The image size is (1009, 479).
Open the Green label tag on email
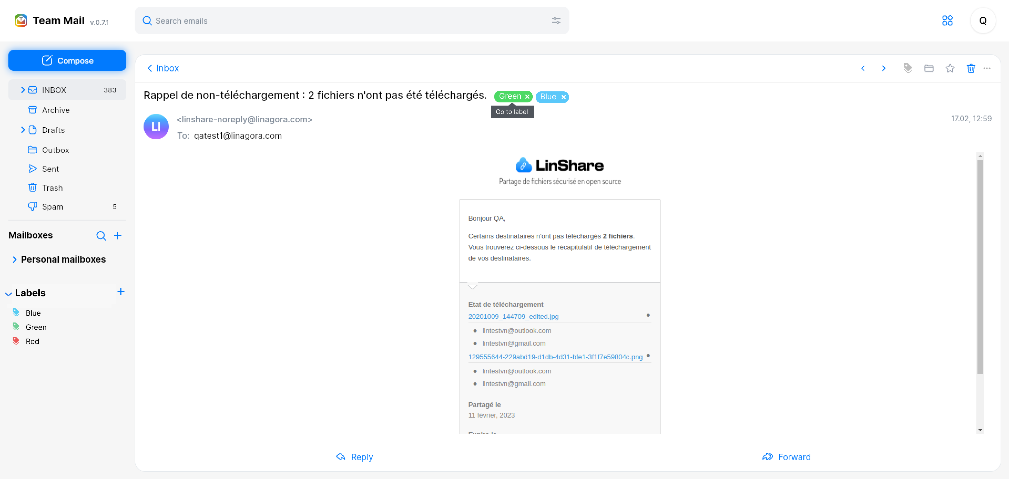click(x=510, y=96)
